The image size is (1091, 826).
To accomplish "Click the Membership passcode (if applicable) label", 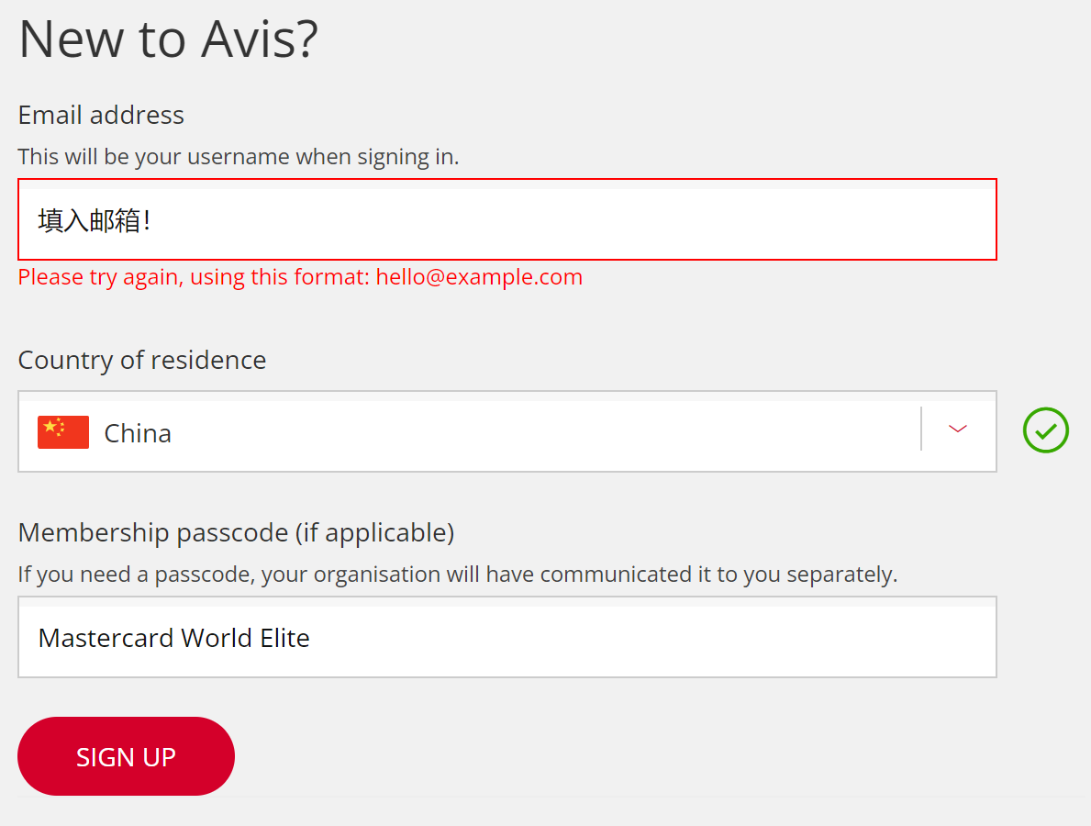I will pos(236,532).
